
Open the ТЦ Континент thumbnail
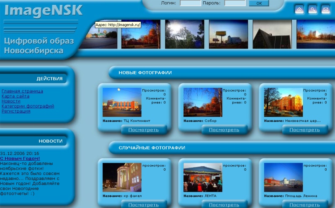pyautogui.click(x=122, y=102)
